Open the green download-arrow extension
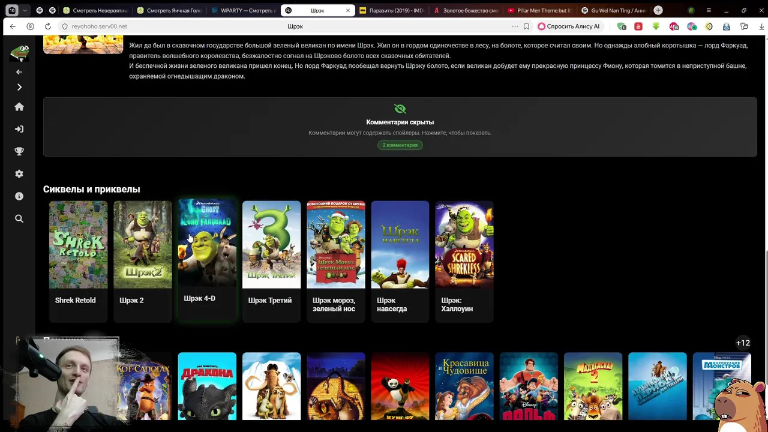 tap(656, 26)
